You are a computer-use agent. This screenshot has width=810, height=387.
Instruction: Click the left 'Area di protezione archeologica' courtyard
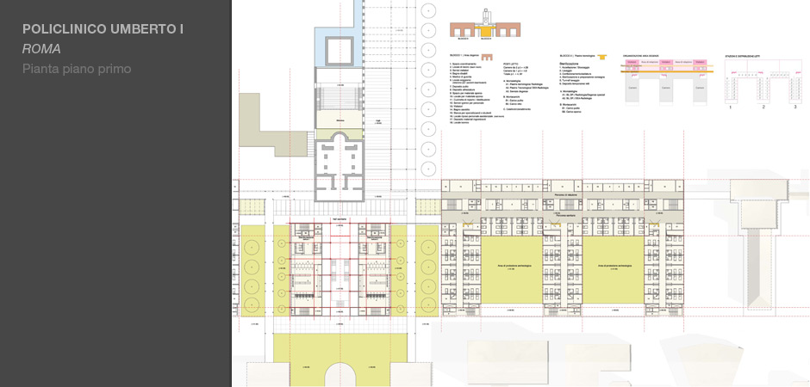[511, 270]
